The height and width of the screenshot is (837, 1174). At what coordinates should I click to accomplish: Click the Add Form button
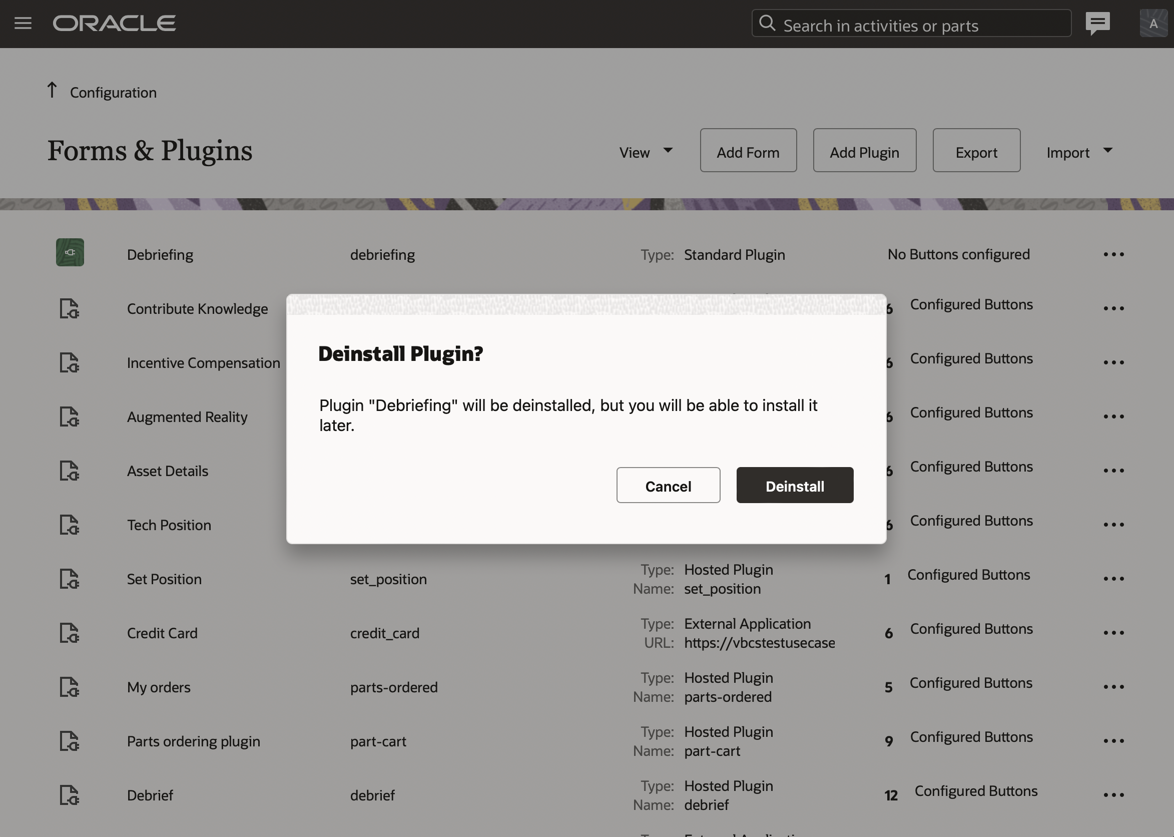tap(748, 151)
